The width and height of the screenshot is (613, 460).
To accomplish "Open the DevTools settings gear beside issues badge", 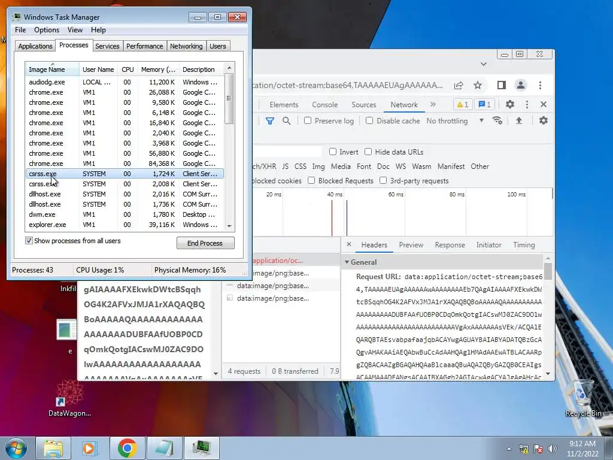I will point(510,104).
